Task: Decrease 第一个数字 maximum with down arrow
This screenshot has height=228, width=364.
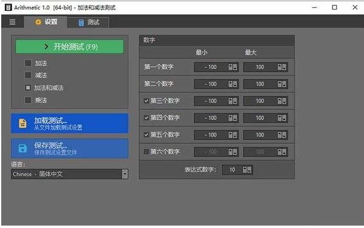Action: coord(284,67)
